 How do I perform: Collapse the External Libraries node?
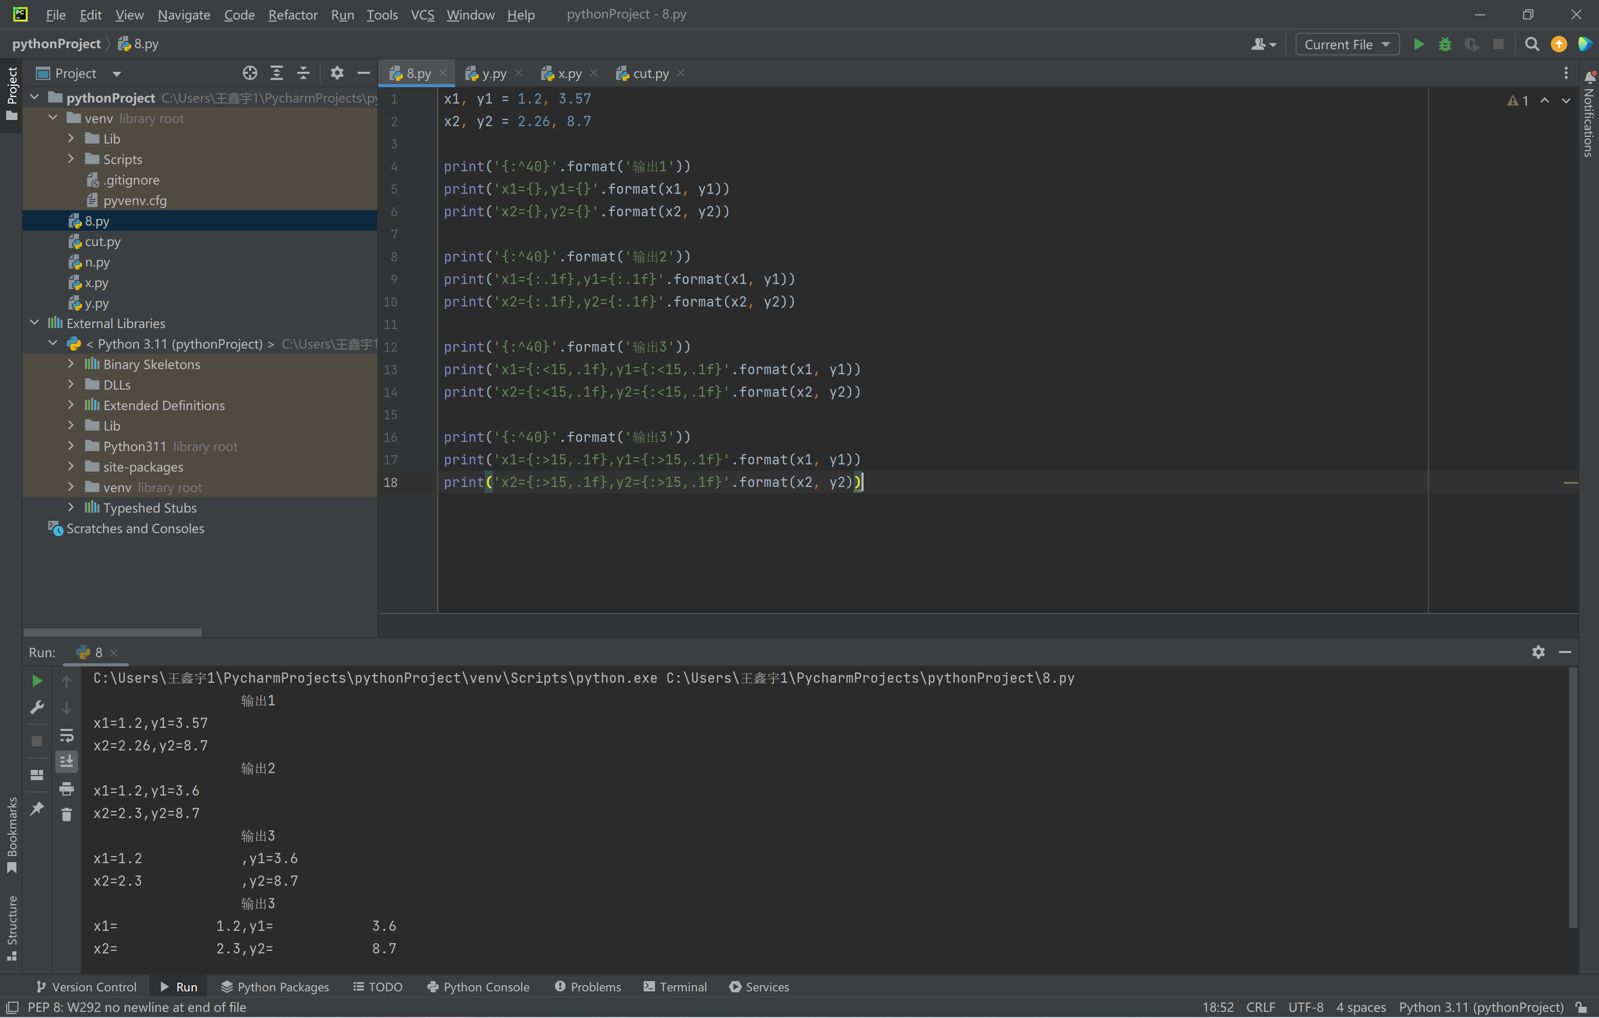[x=34, y=323]
